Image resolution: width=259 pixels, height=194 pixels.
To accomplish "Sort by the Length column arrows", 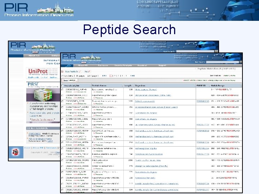I will point(133,86).
